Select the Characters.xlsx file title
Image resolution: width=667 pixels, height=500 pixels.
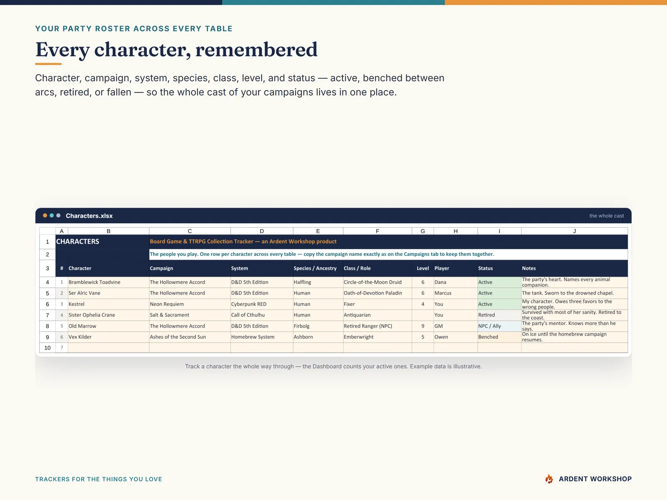click(x=89, y=216)
